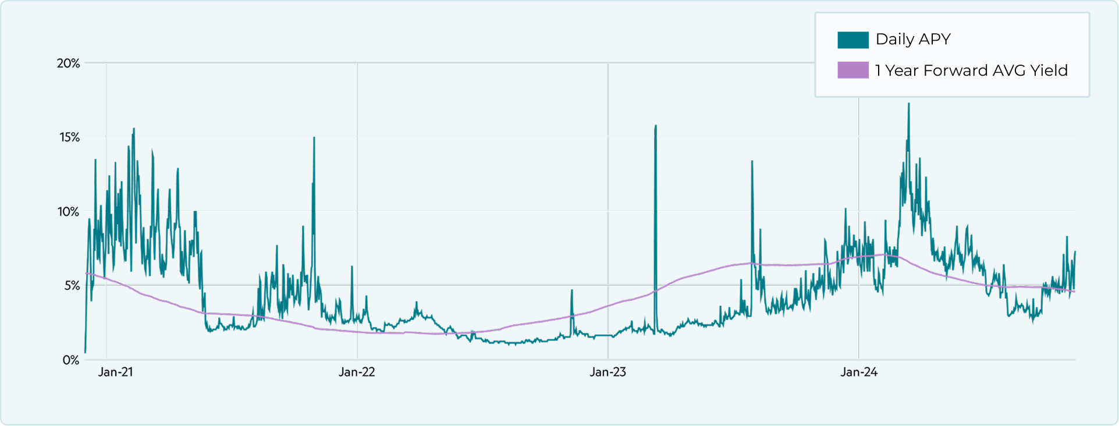Click the purple 1 Year Forward AVG Yield swatch
This screenshot has height=426, width=1119.
(x=852, y=70)
